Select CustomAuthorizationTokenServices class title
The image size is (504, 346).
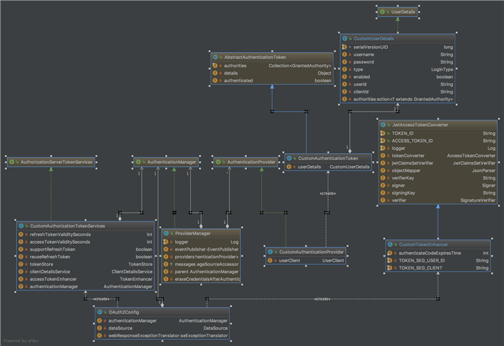click(68, 226)
